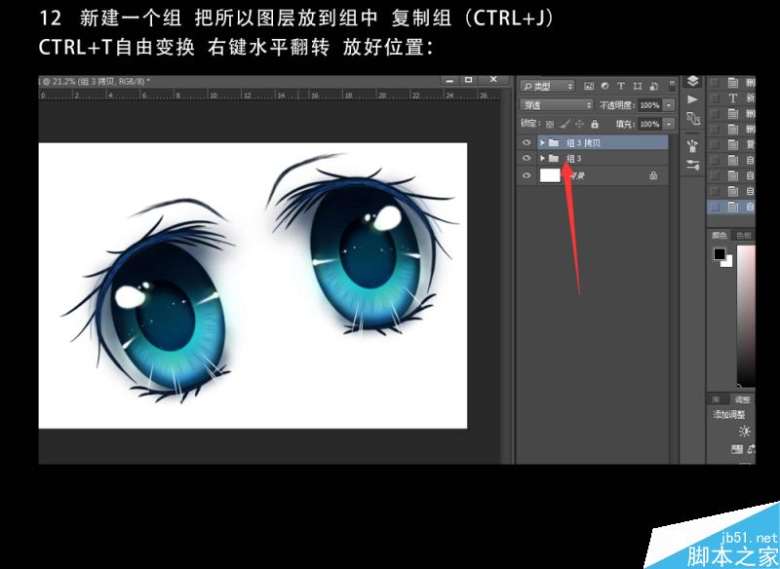Screen dimensions: 780x569
Task: Open the 填充 slider arrow
Action: coord(669,124)
